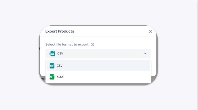Click the green XLSX spreadsheet icon
Screen dimensions: 198x110
[x=52, y=77]
